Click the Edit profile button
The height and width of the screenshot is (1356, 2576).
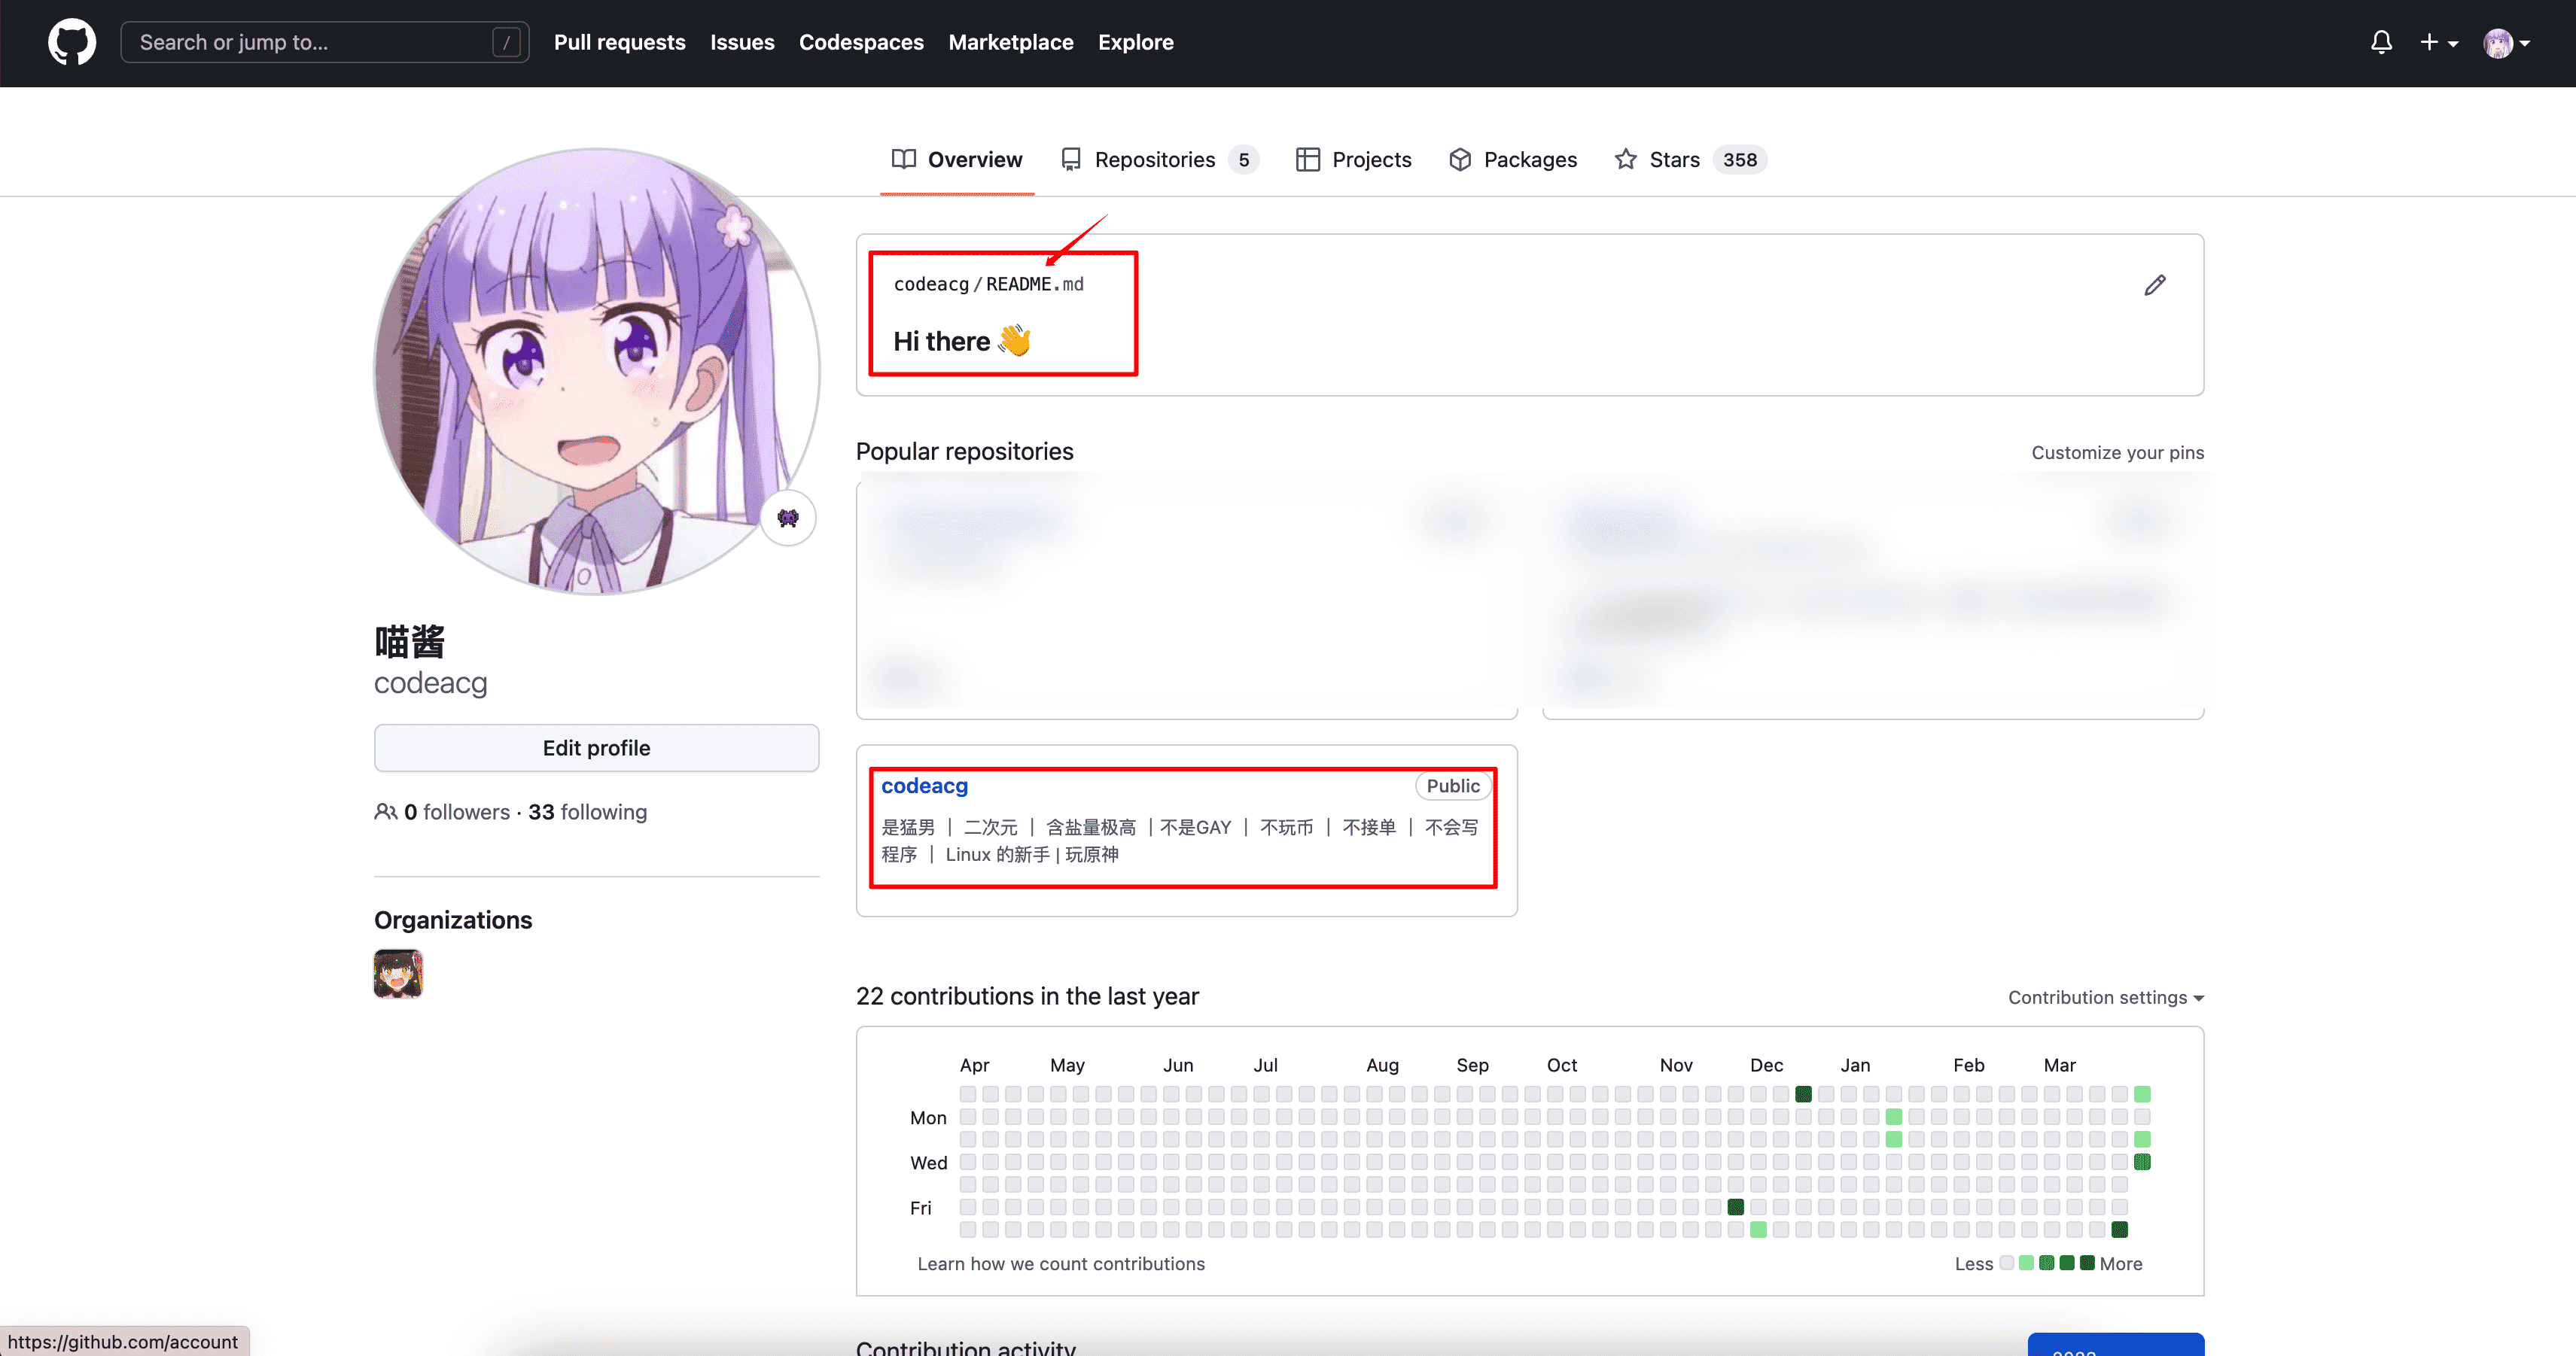point(596,747)
